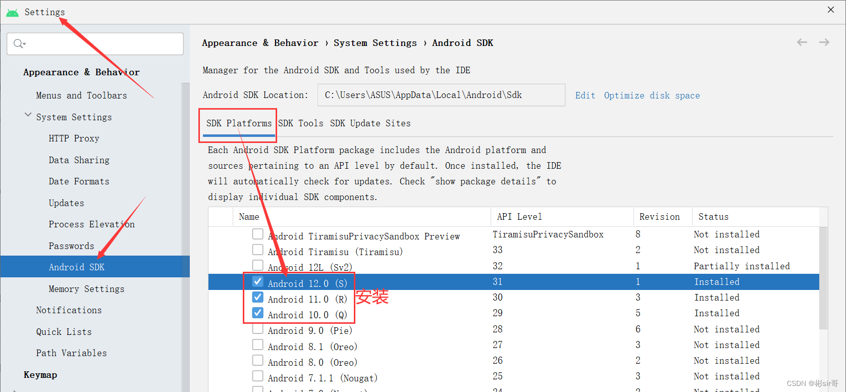The image size is (846, 392).
Task: Select Android SDK in the sidebar
Action: (x=95, y=267)
